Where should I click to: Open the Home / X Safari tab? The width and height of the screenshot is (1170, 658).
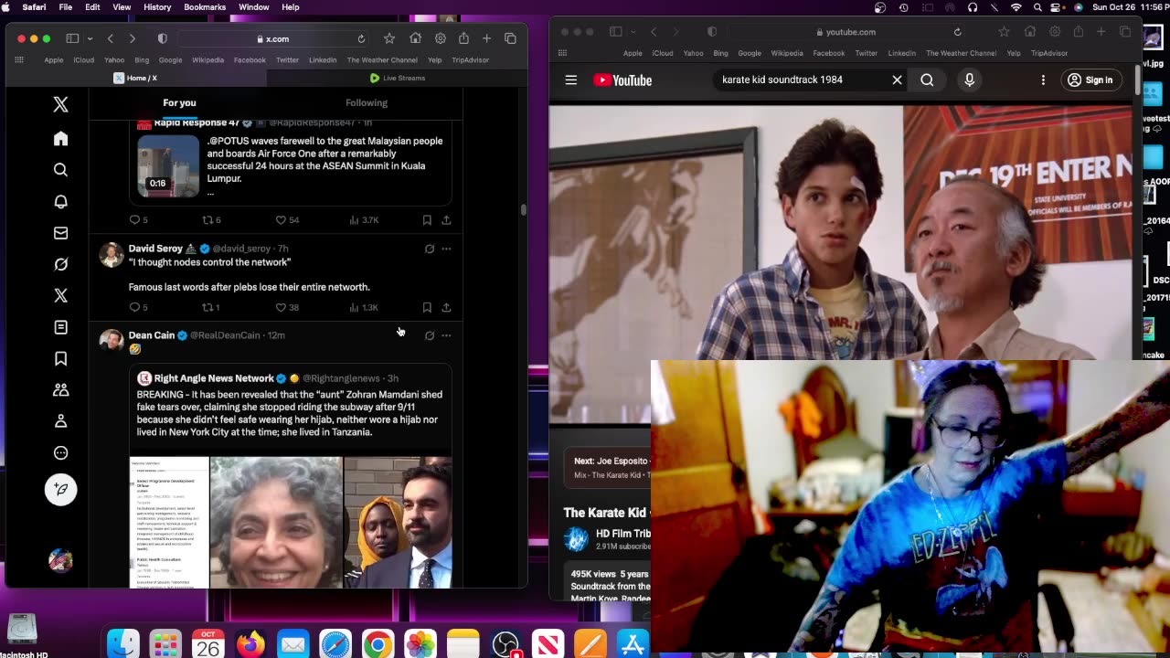pyautogui.click(x=135, y=78)
